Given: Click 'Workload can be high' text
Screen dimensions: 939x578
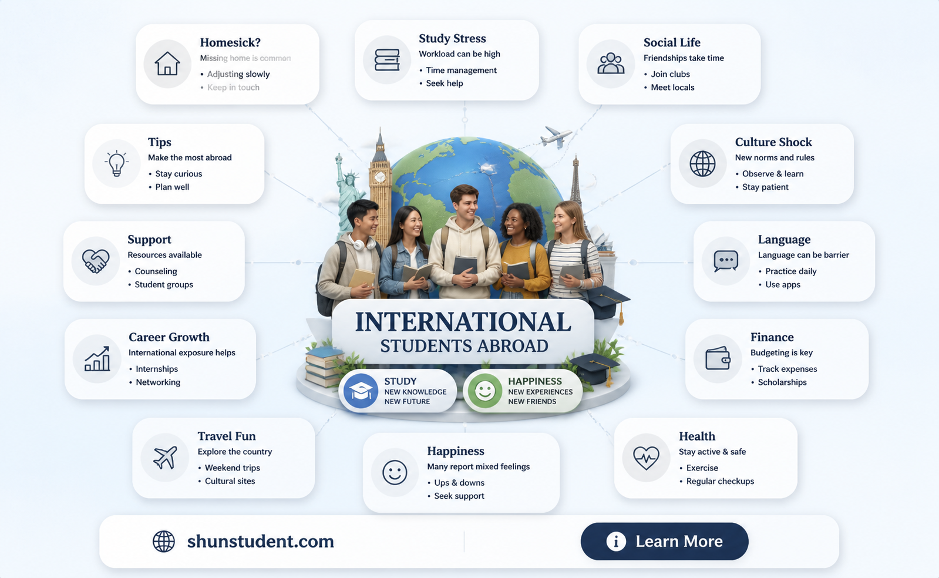Looking at the screenshot, I should [x=459, y=54].
